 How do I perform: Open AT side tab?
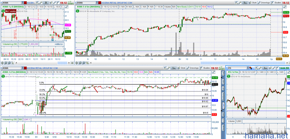[x=223, y=88]
